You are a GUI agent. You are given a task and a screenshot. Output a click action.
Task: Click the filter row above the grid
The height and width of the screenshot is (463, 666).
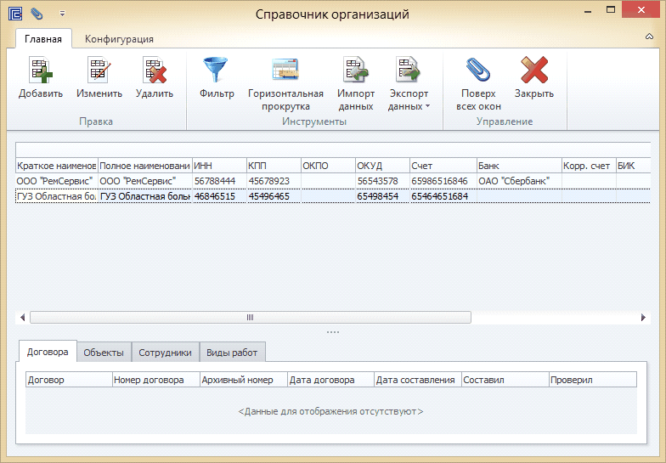click(x=333, y=150)
